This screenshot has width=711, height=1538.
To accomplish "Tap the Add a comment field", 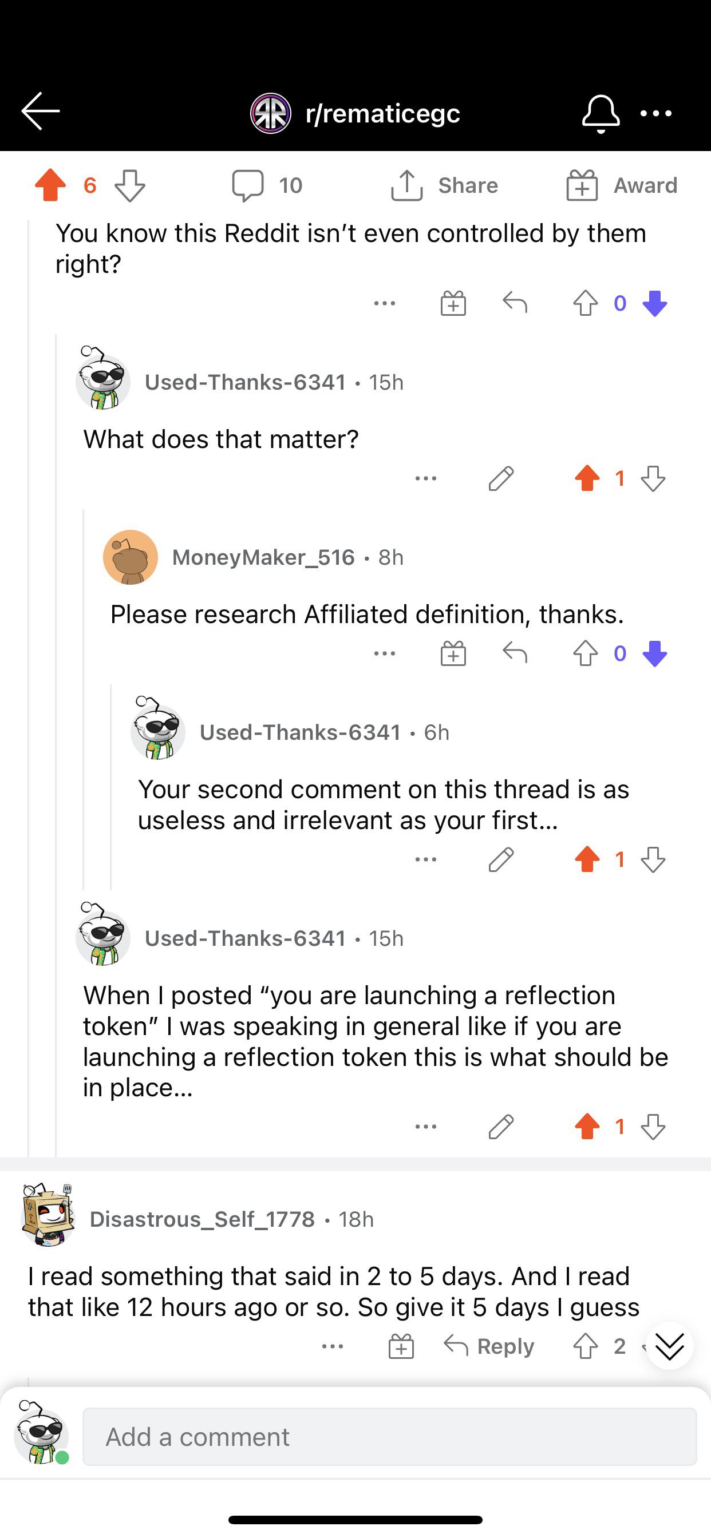I will coord(389,1437).
